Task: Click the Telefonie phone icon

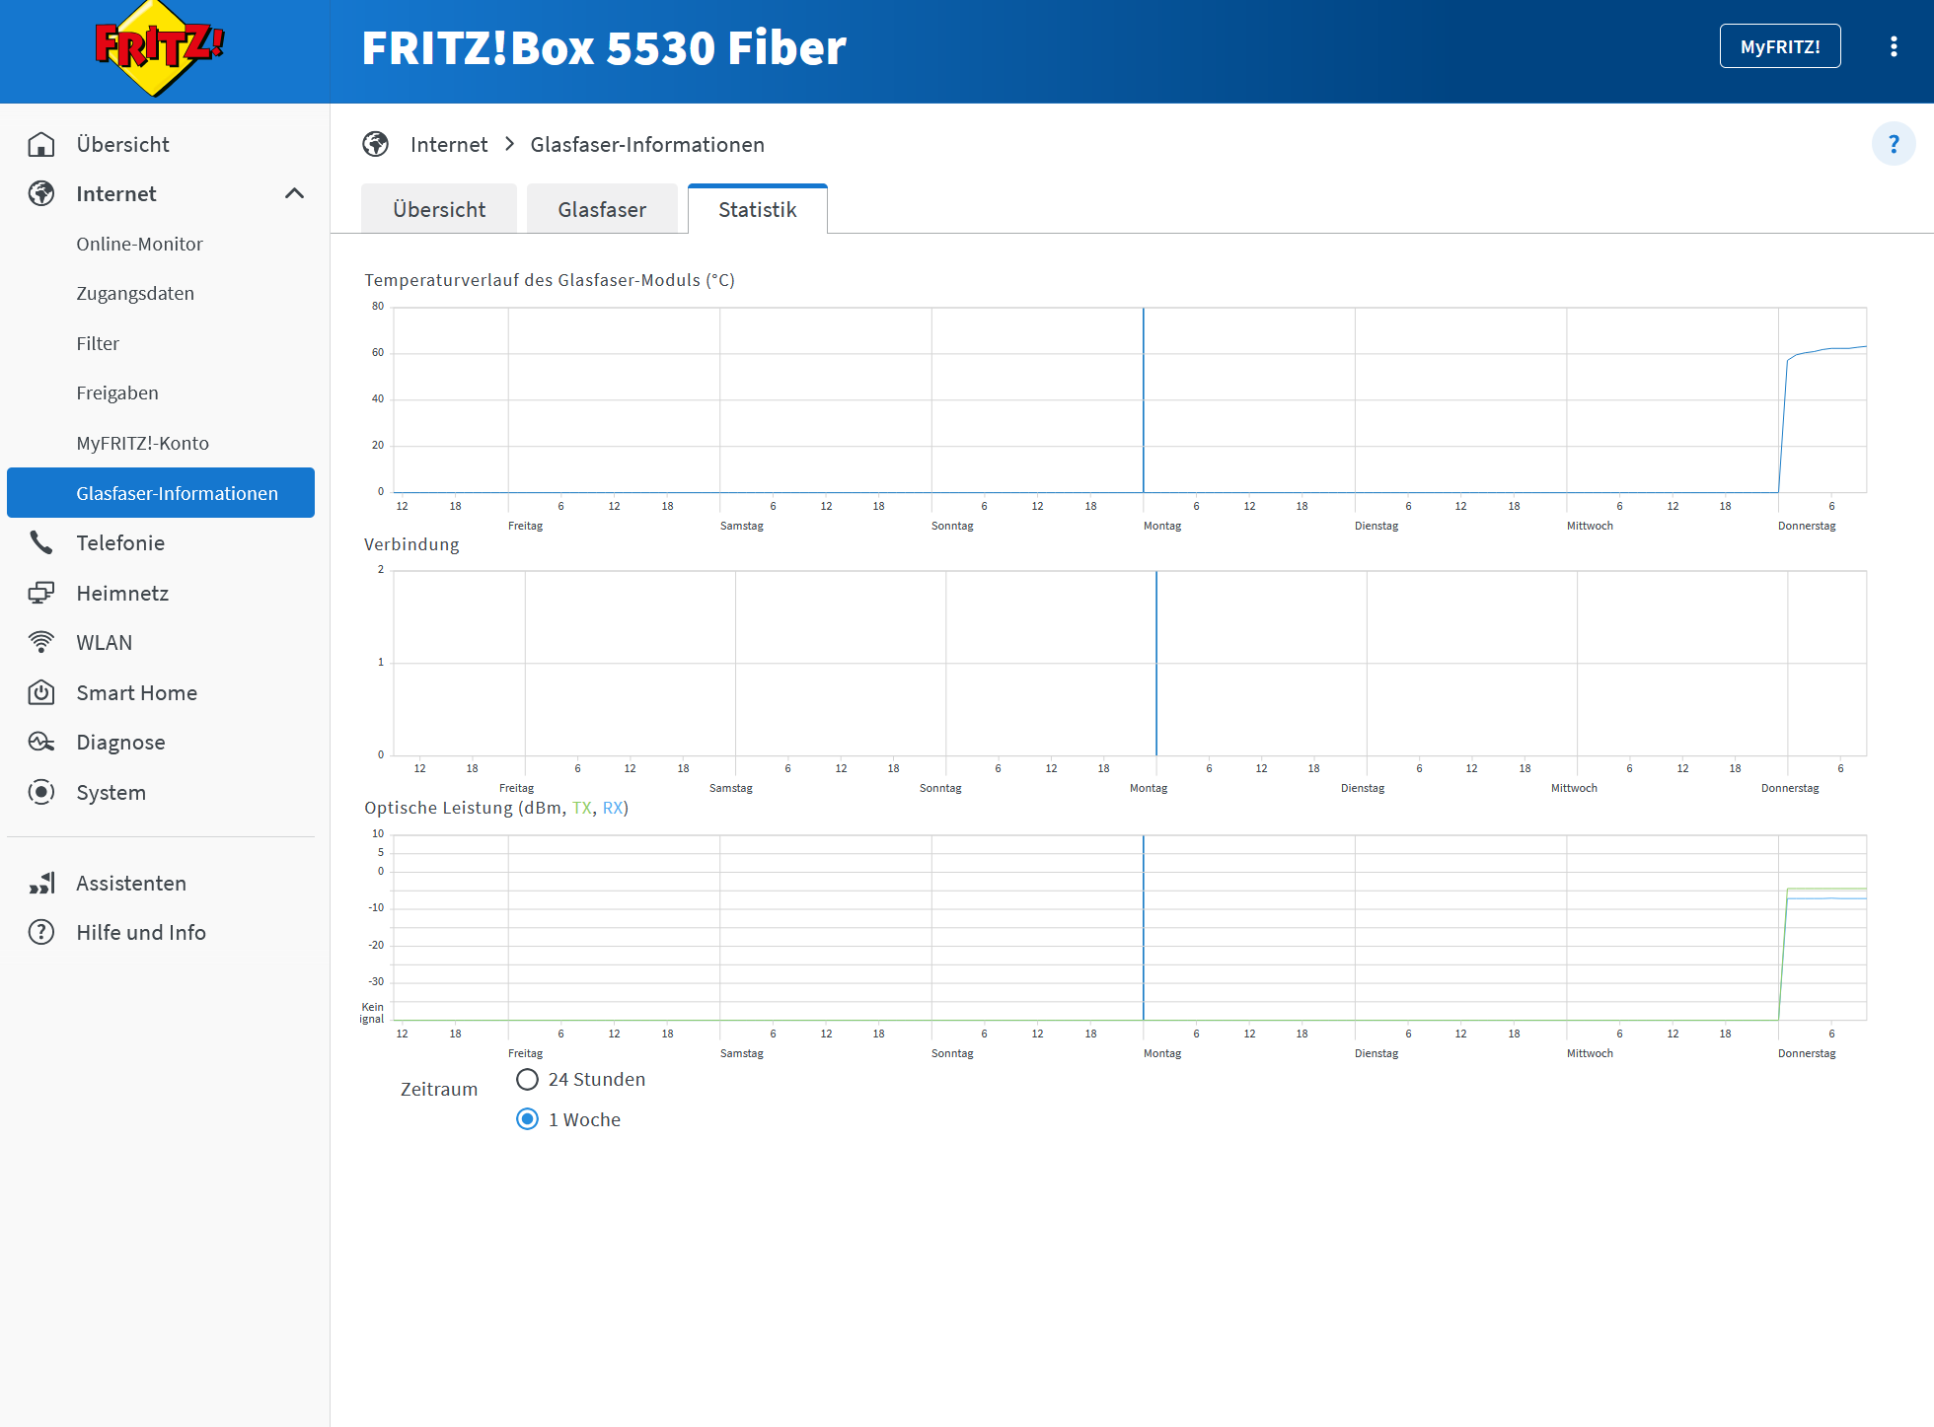Action: (41, 542)
